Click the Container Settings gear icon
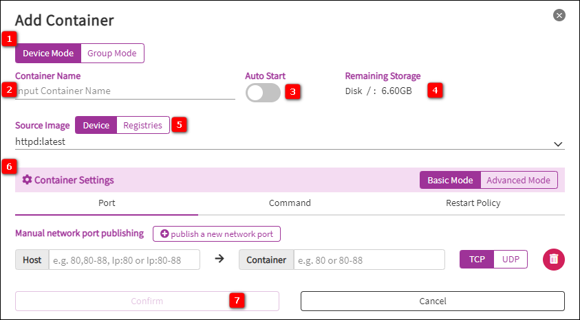 [27, 180]
